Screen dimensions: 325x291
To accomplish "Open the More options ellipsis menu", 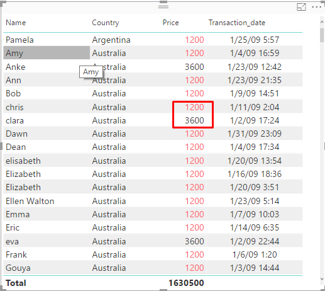I will (316, 7).
